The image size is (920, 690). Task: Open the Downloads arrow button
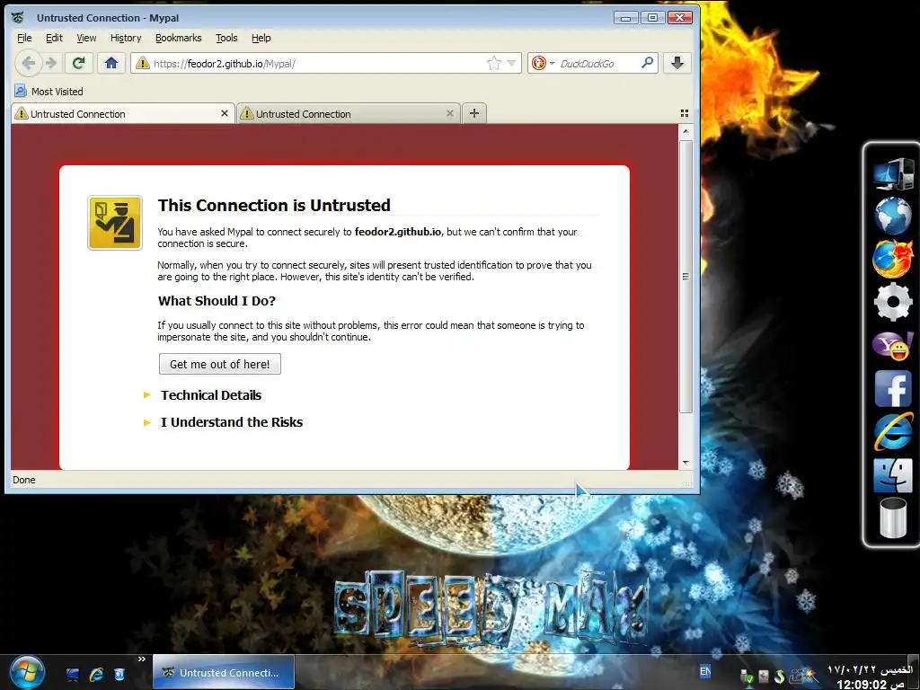pyautogui.click(x=677, y=63)
